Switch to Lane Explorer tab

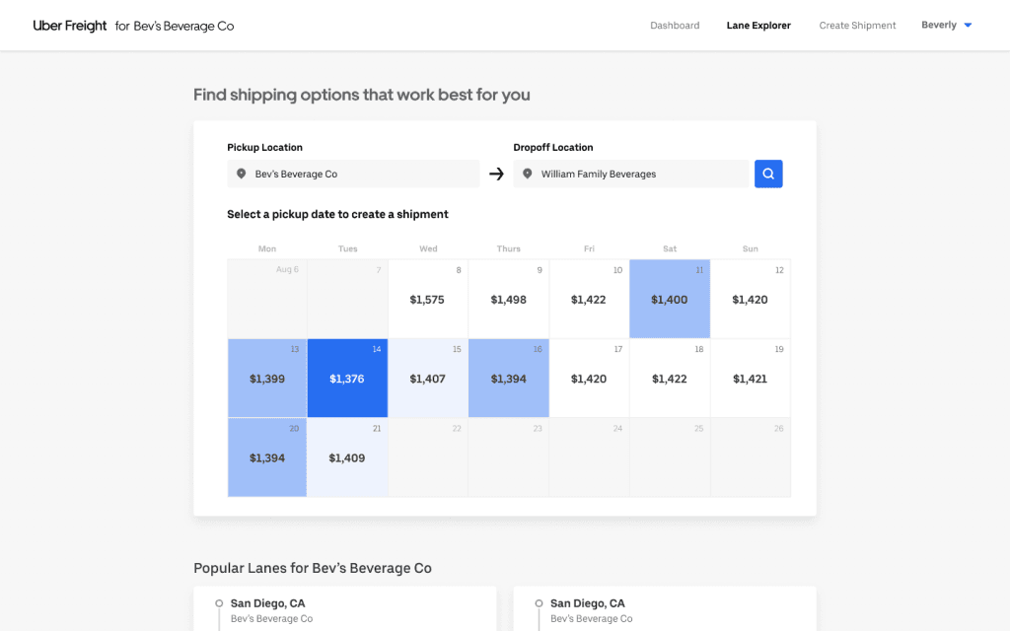pyautogui.click(x=758, y=26)
